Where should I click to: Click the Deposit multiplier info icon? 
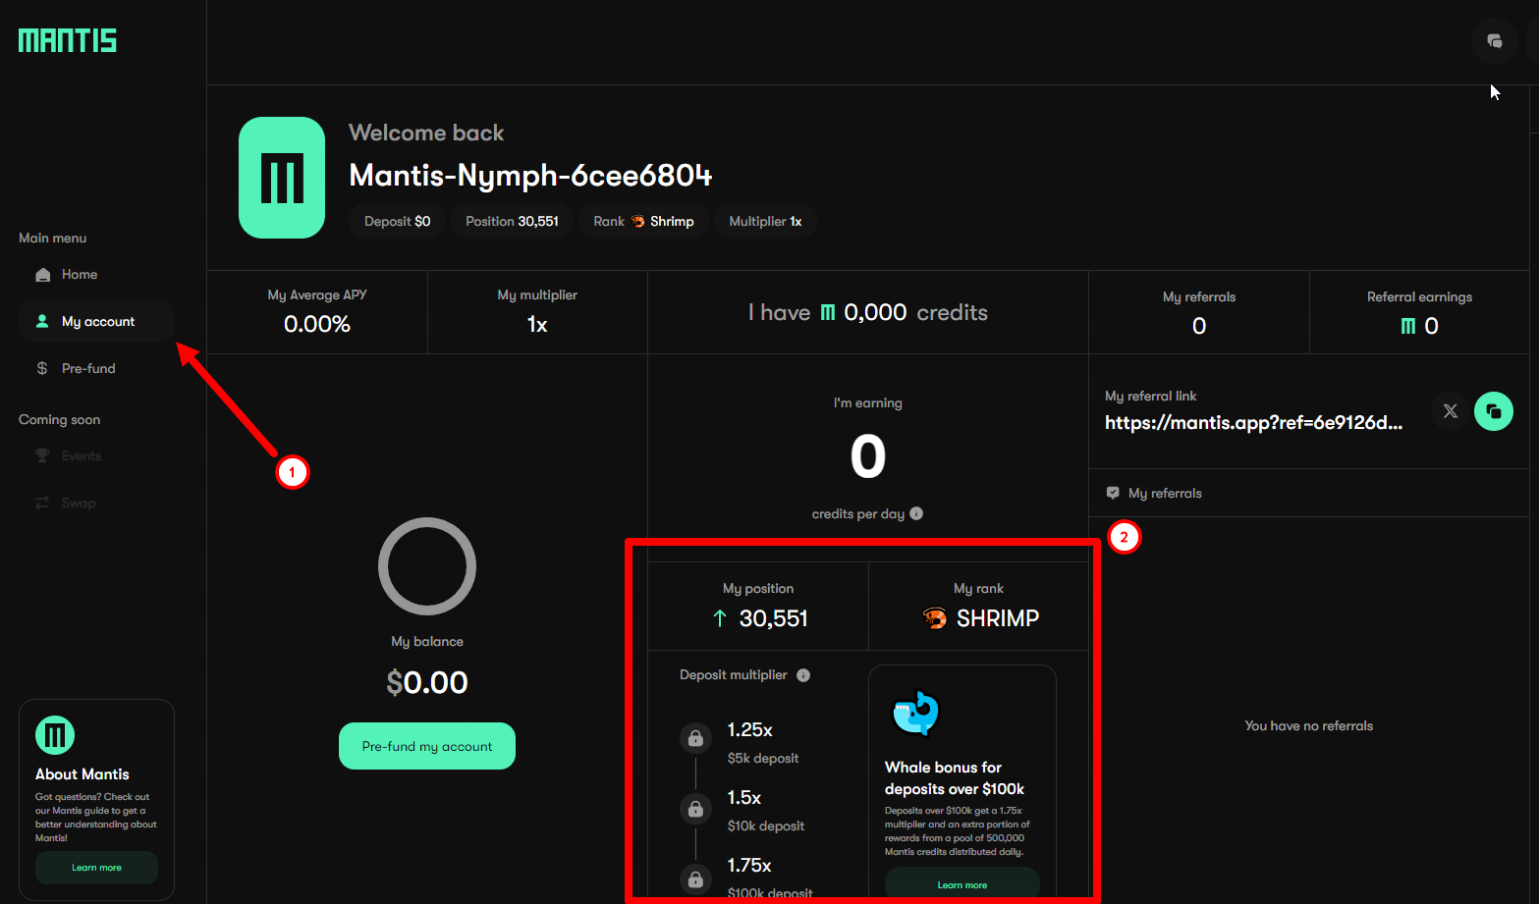click(x=803, y=675)
